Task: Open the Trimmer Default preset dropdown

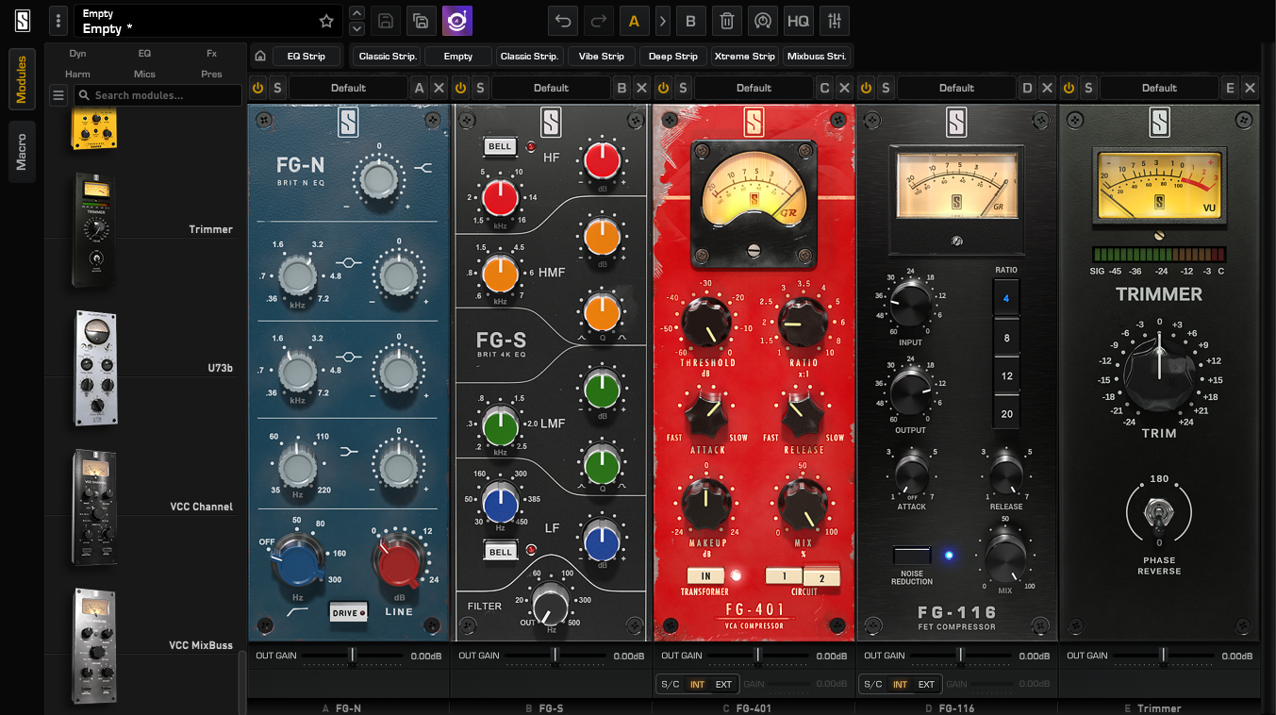Action: 1159,88
